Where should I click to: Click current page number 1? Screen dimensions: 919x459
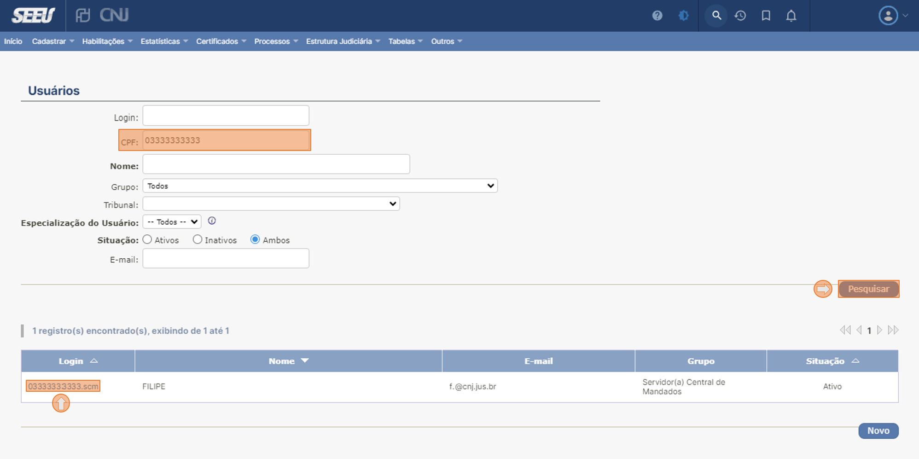point(869,331)
